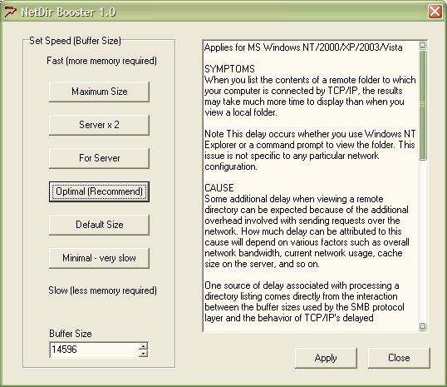The width and height of the screenshot is (447, 387).
Task: Close the NetDir Booster window via X
Action: click(x=435, y=12)
